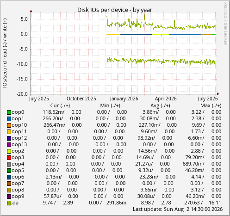Click the loop7 brown legend swatch
Viewport: 230px width, 216px height.
[9, 184]
